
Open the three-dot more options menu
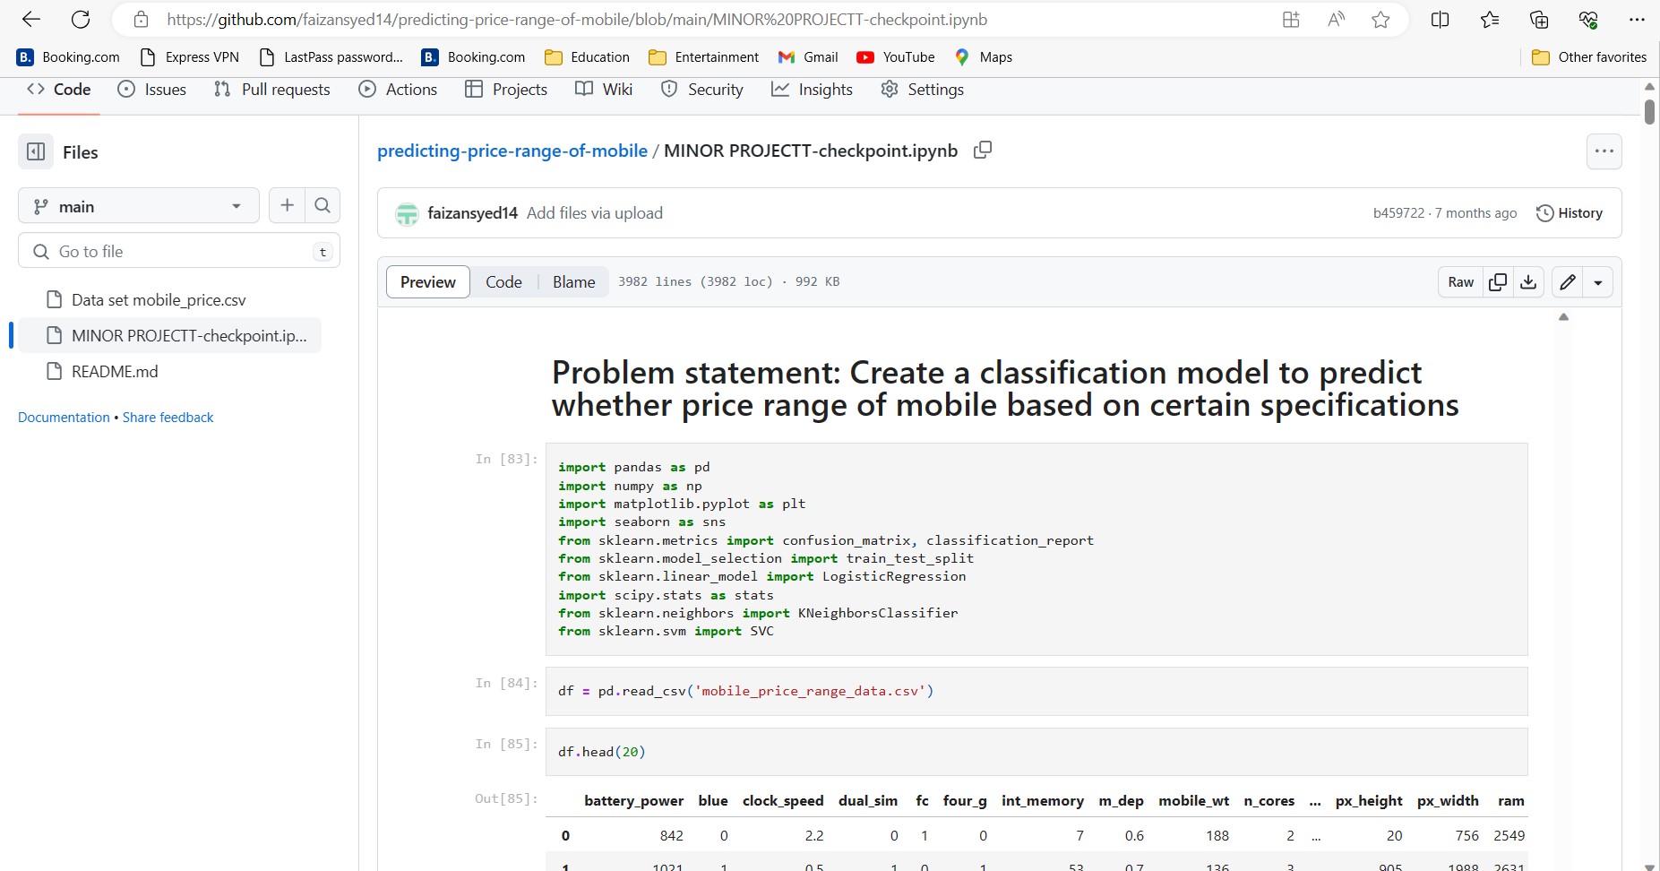click(x=1604, y=151)
